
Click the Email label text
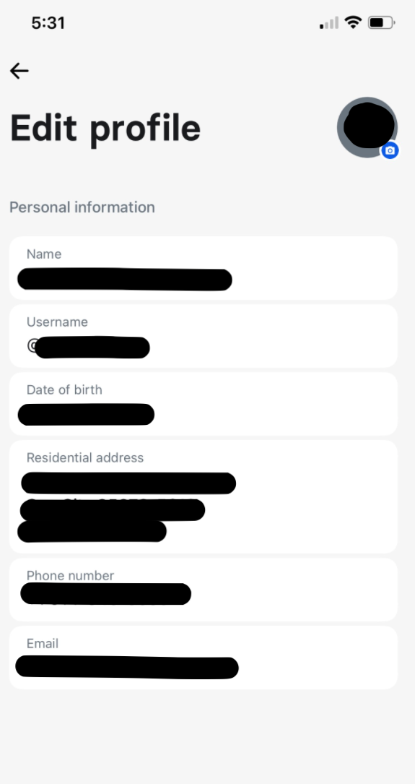43,644
